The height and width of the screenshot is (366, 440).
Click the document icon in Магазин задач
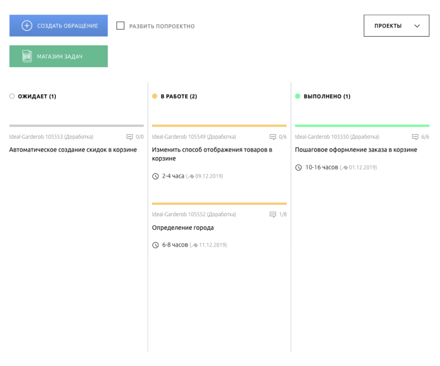27,56
